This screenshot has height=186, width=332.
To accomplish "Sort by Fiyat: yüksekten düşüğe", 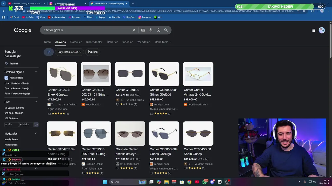I will [17, 88].
